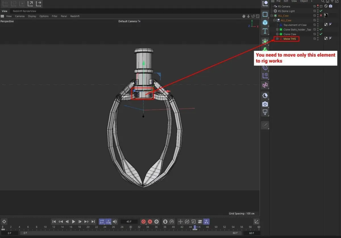Click the disabled pencil icon in the palette
The height and width of the screenshot is (238, 341).
click(x=265, y=125)
